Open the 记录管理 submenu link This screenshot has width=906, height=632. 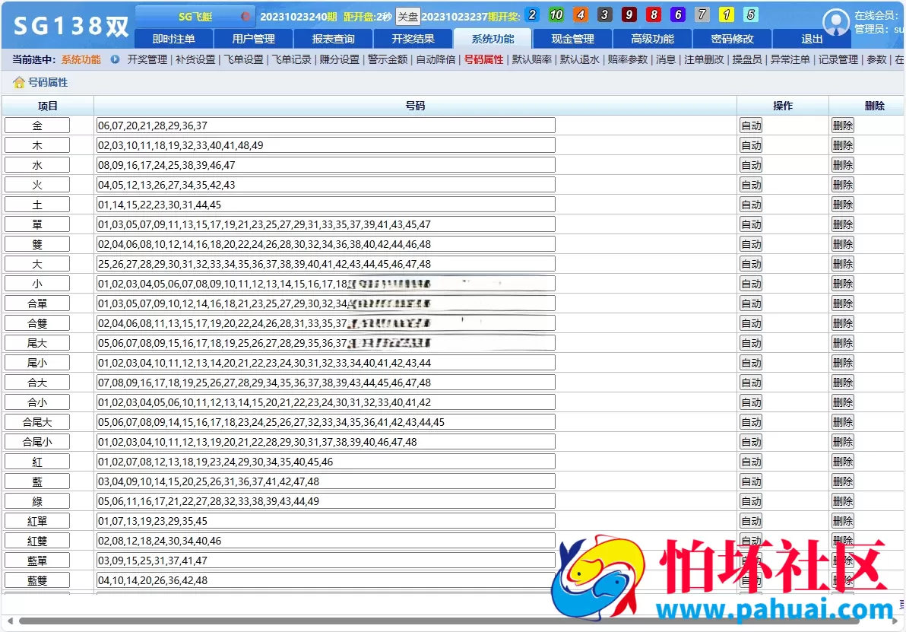point(838,59)
